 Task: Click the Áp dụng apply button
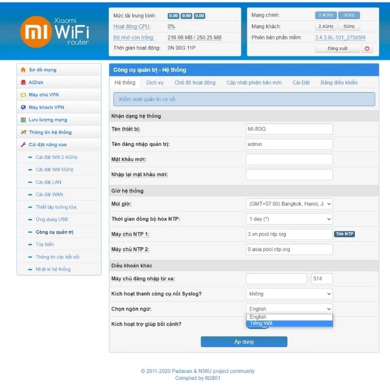(x=244, y=342)
